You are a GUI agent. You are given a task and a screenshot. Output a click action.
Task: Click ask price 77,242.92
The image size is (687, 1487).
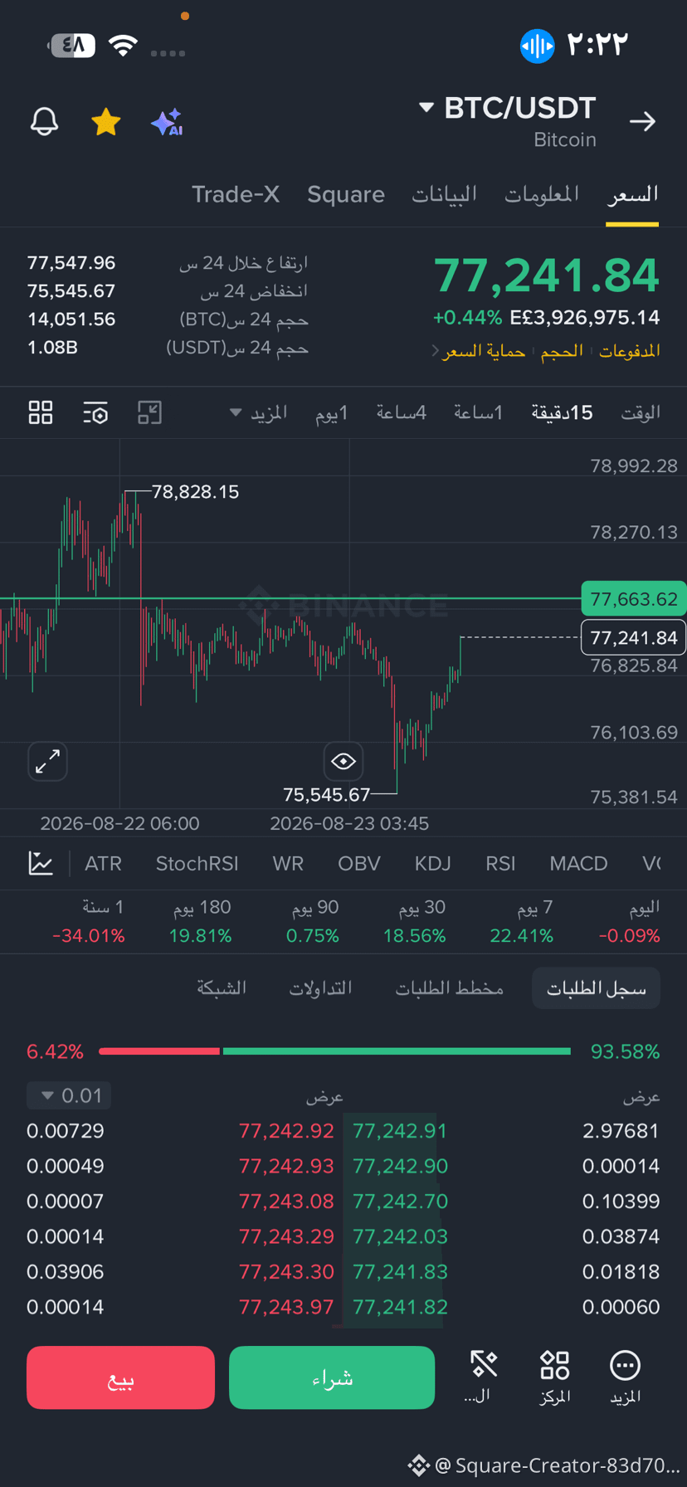[286, 1131]
